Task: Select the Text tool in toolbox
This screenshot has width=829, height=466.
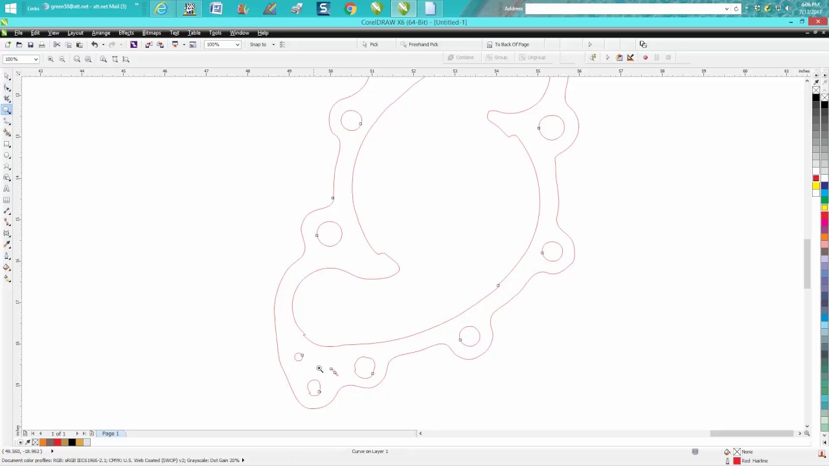Action: coord(6,188)
